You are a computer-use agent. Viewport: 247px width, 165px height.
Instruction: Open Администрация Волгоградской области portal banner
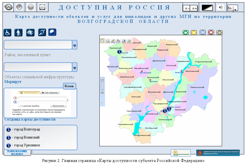point(218,153)
